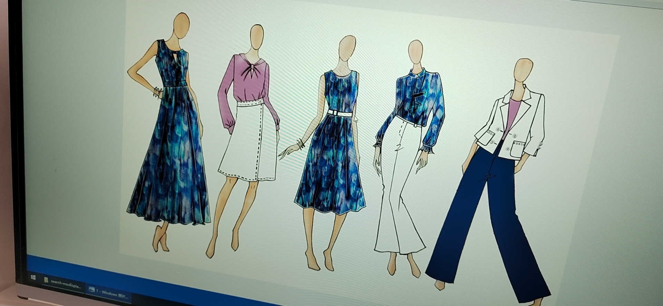
Task: Click the Windows Photo Viewer taskbar icon
Action: pyautogui.click(x=92, y=290)
